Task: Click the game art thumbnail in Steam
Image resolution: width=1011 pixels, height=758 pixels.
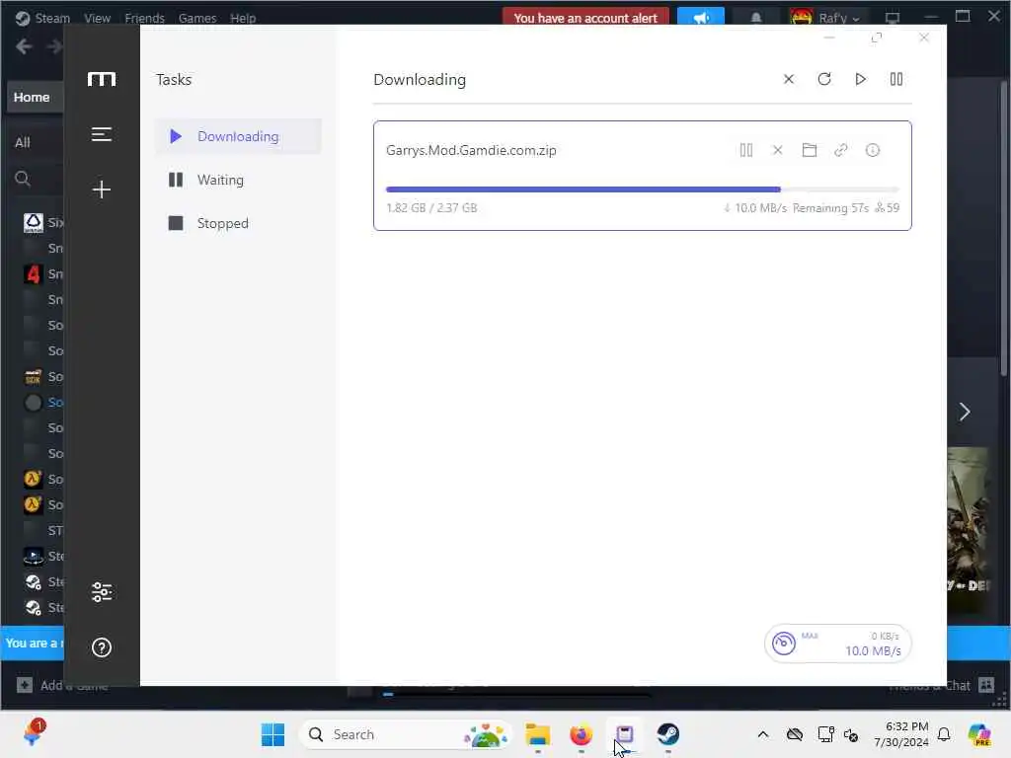Action: pos(969,530)
